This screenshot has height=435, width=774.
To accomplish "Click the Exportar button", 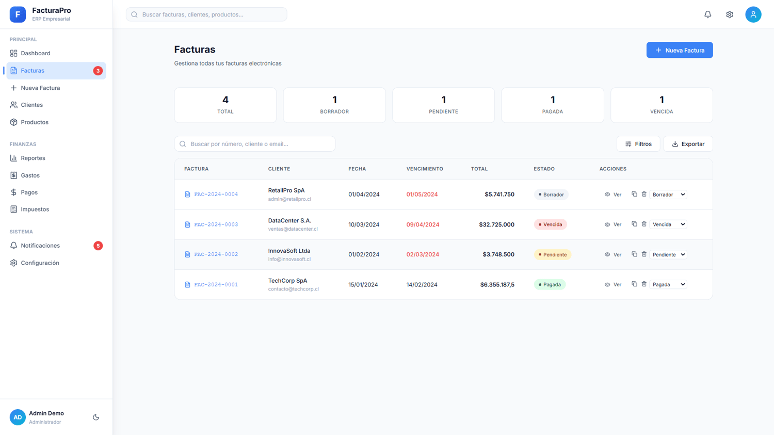I will (688, 144).
